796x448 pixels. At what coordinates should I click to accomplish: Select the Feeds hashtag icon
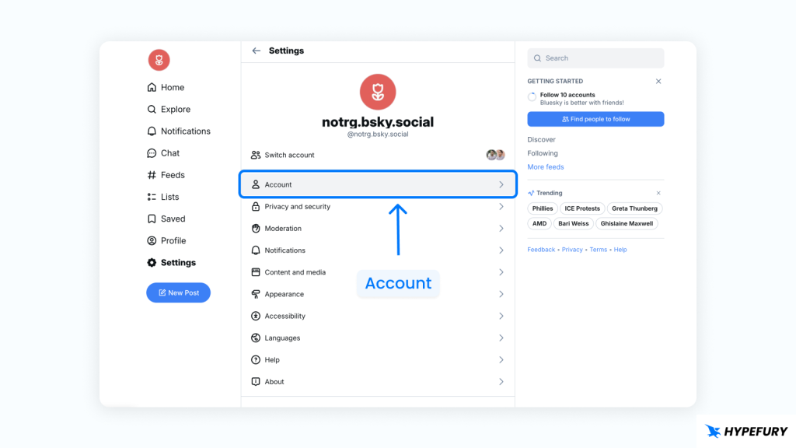(x=152, y=175)
